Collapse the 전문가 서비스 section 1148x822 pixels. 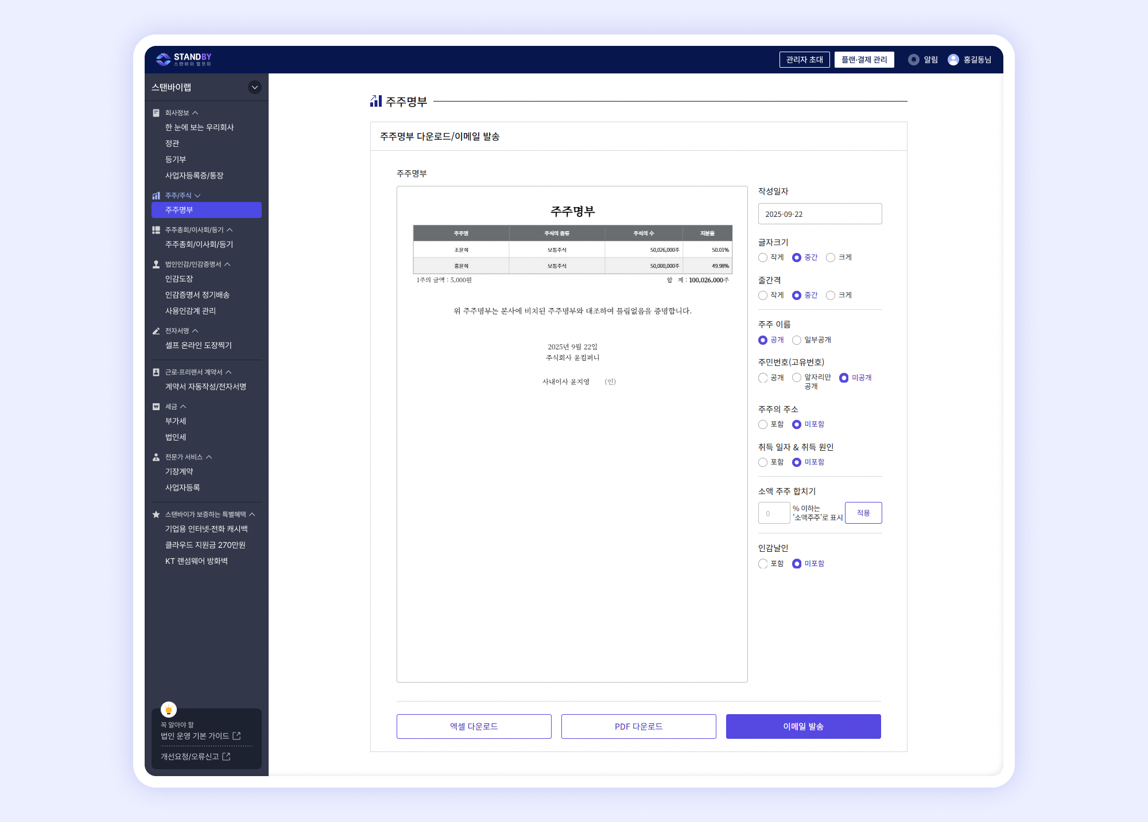[x=209, y=457]
